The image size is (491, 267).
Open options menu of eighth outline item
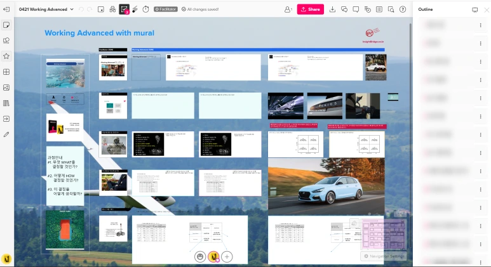(x=480, y=153)
